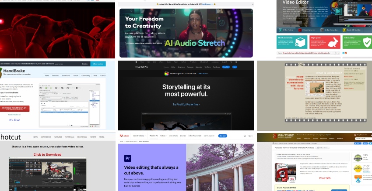Click Sign in on Adobe page
372x191 pixels.
[250, 136]
